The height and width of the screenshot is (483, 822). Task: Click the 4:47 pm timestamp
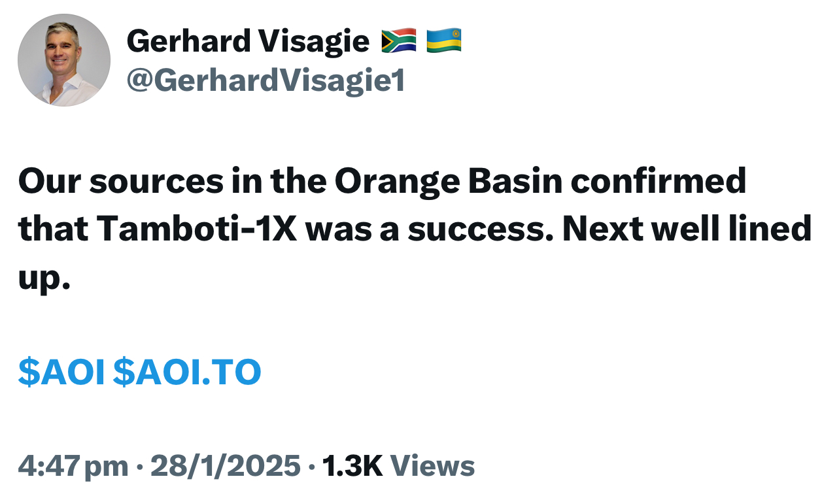[73, 466]
